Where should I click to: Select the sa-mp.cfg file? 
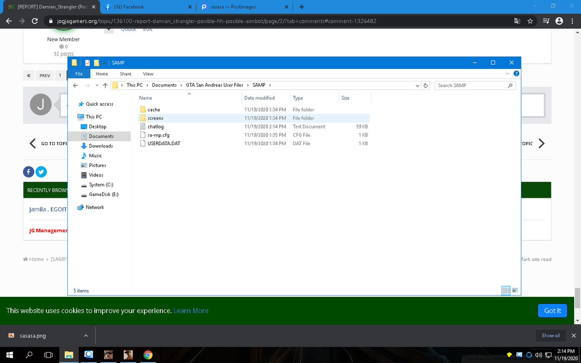point(253,135)
